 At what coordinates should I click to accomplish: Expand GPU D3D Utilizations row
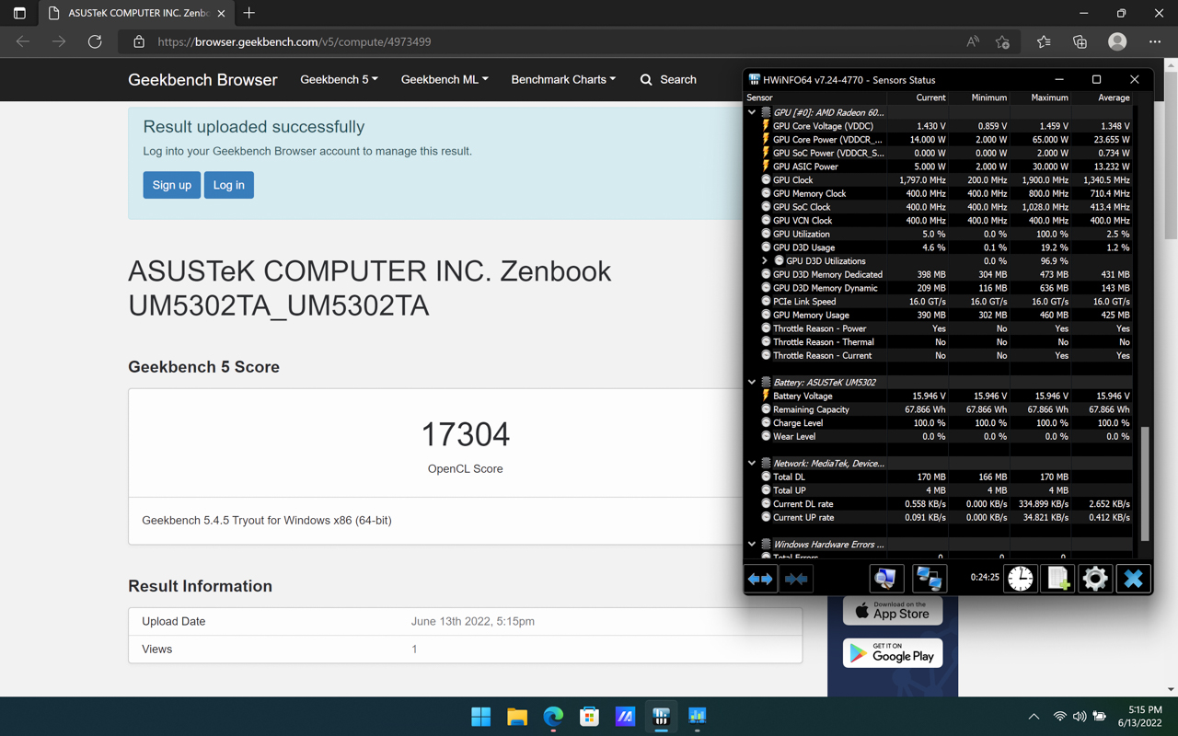(765, 261)
